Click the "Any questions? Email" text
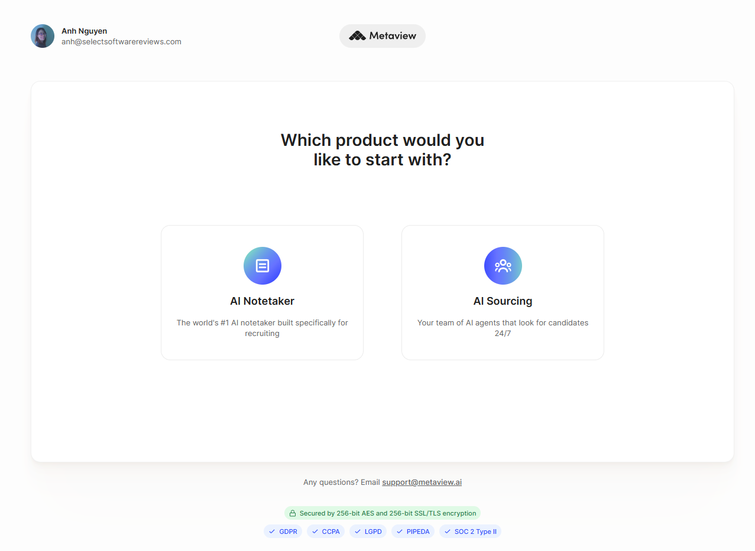The image size is (755, 551). coord(342,482)
